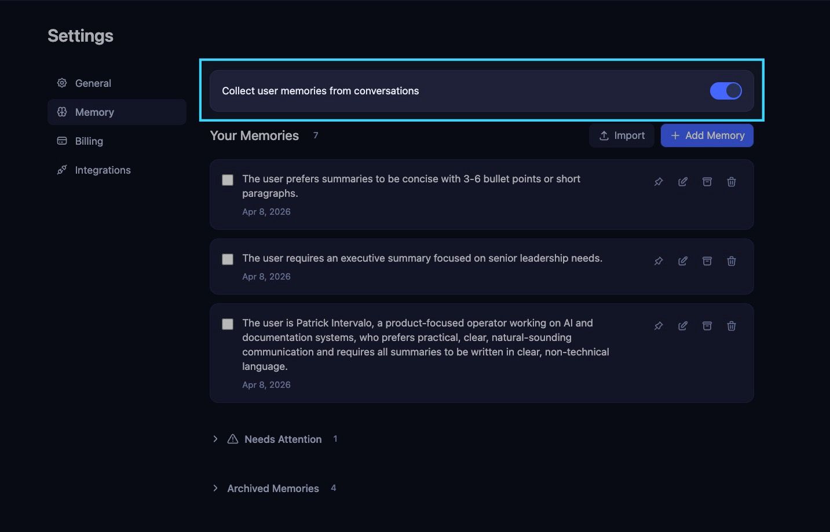Screen dimensions: 830x532
Task: Click the Needs Attention warning triangle icon
Action: 233,439
